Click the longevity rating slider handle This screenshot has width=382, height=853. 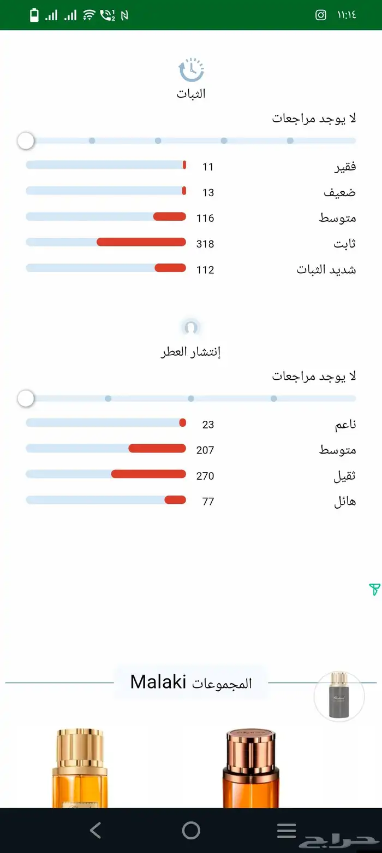click(26, 141)
